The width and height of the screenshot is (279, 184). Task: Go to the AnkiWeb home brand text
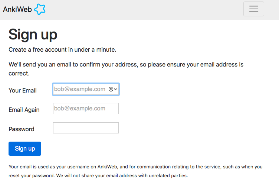pyautogui.click(x=17, y=9)
